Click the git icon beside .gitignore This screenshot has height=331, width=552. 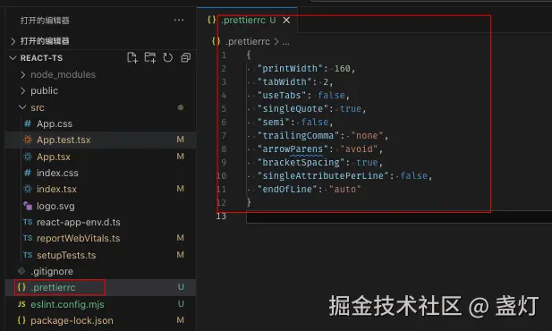pos(21,271)
